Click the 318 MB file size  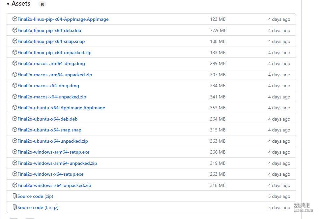point(218,186)
